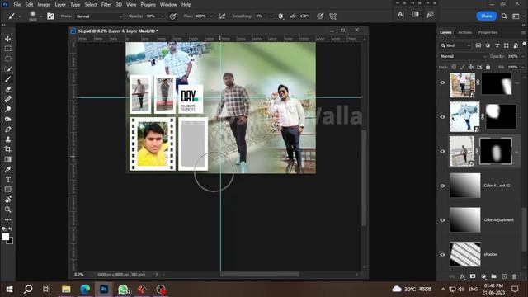The image size is (528, 297).
Task: Open Layers panel flyout menu
Action: [523, 33]
